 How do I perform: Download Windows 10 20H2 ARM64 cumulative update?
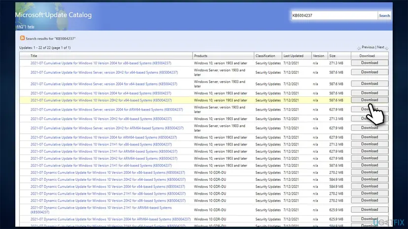coord(370,158)
